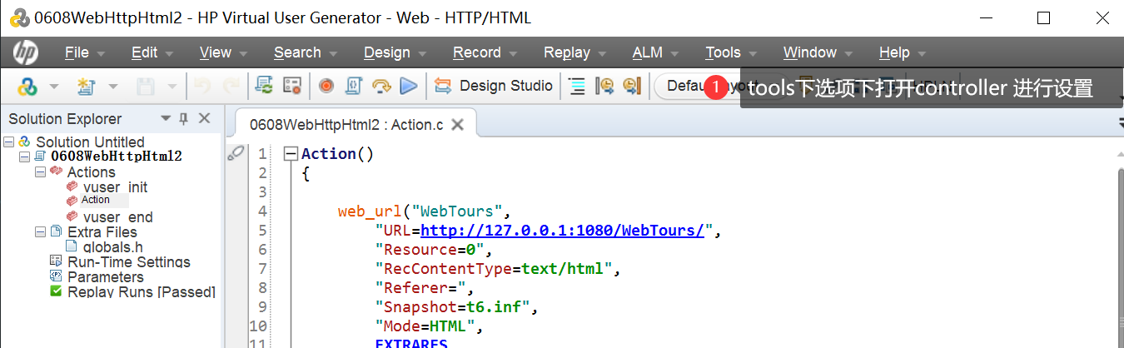Viewport: 1124px width, 348px height.
Task: Select globals.h file in the tree
Action: coord(112,247)
